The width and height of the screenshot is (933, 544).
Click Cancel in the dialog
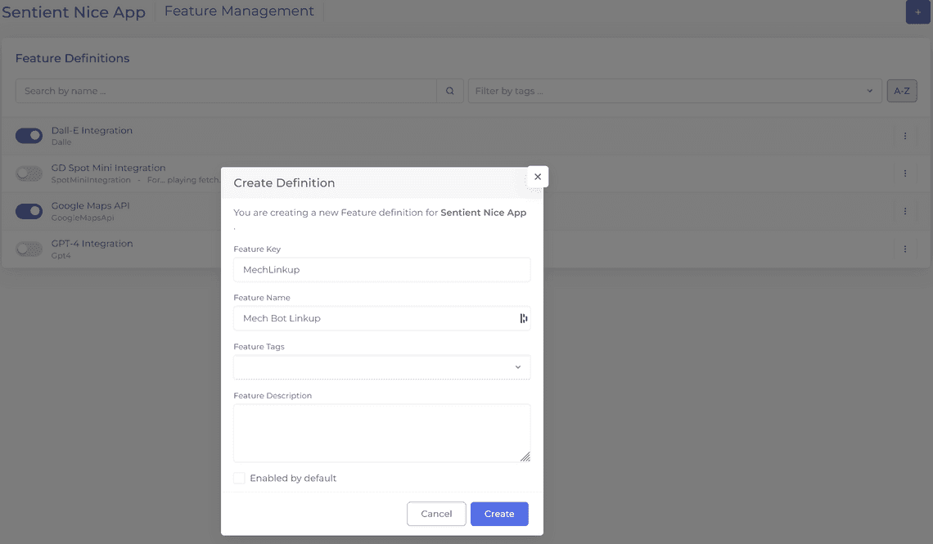coord(436,514)
